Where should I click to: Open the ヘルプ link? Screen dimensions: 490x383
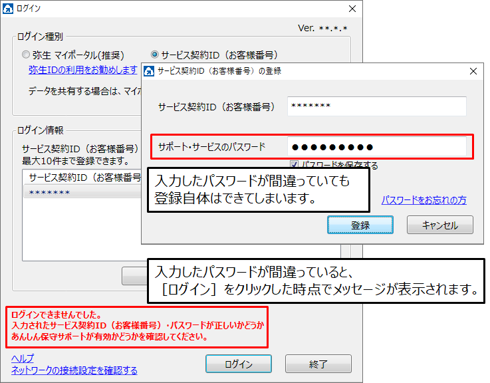pyautogui.click(x=23, y=358)
